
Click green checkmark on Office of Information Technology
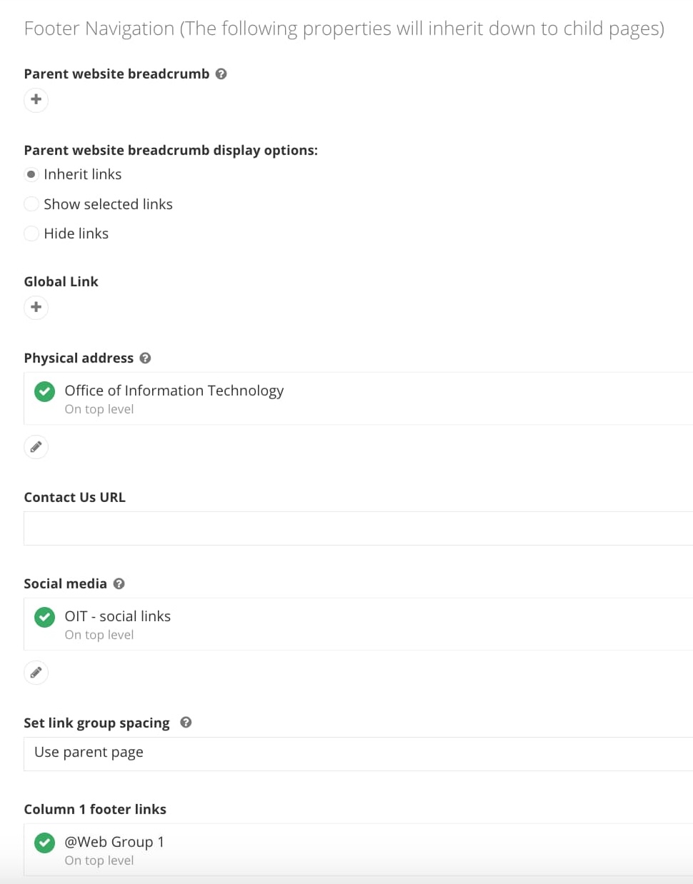(x=44, y=391)
